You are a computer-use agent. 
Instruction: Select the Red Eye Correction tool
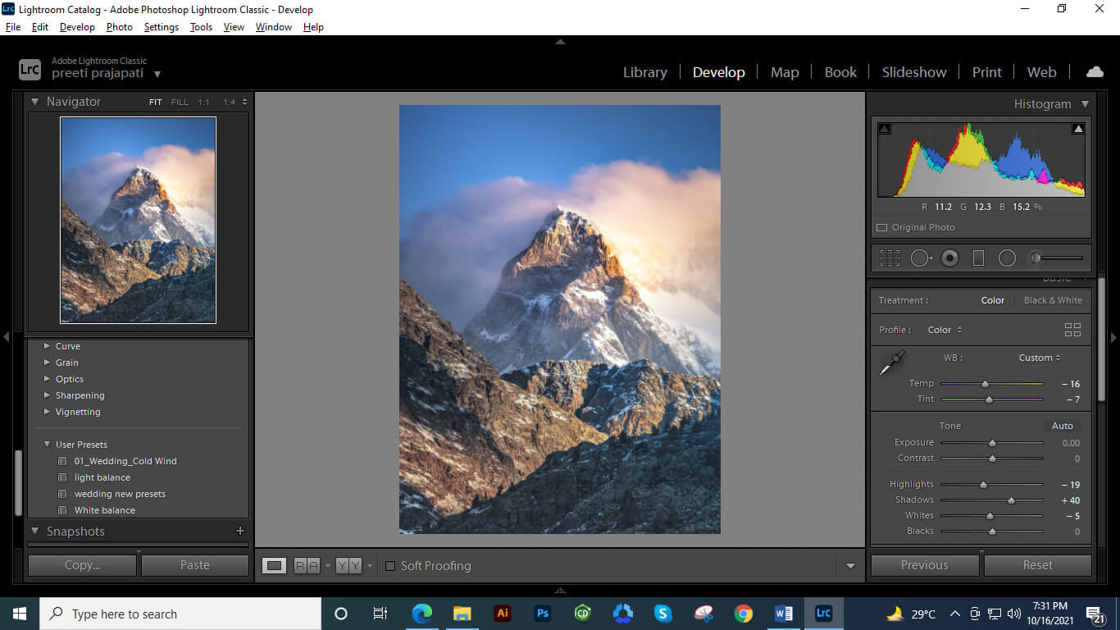[949, 258]
